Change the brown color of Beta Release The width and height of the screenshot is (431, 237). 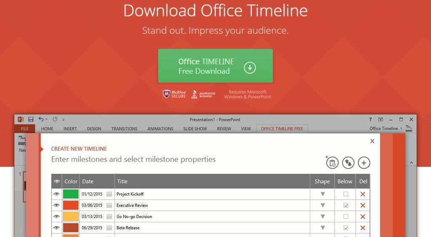point(71,228)
